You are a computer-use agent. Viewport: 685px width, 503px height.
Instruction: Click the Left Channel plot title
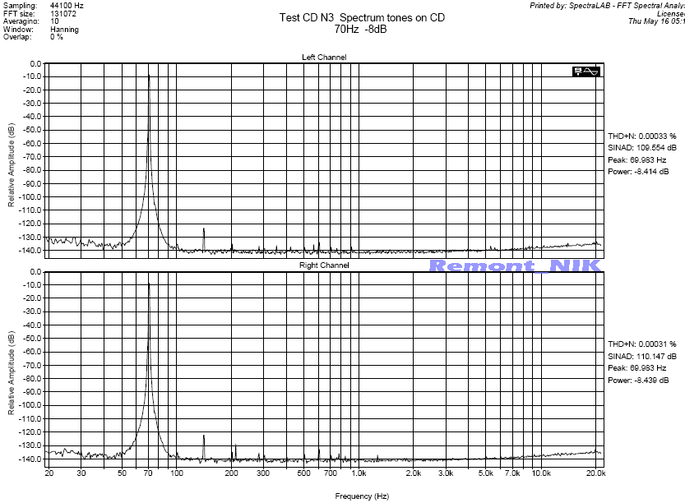click(325, 57)
